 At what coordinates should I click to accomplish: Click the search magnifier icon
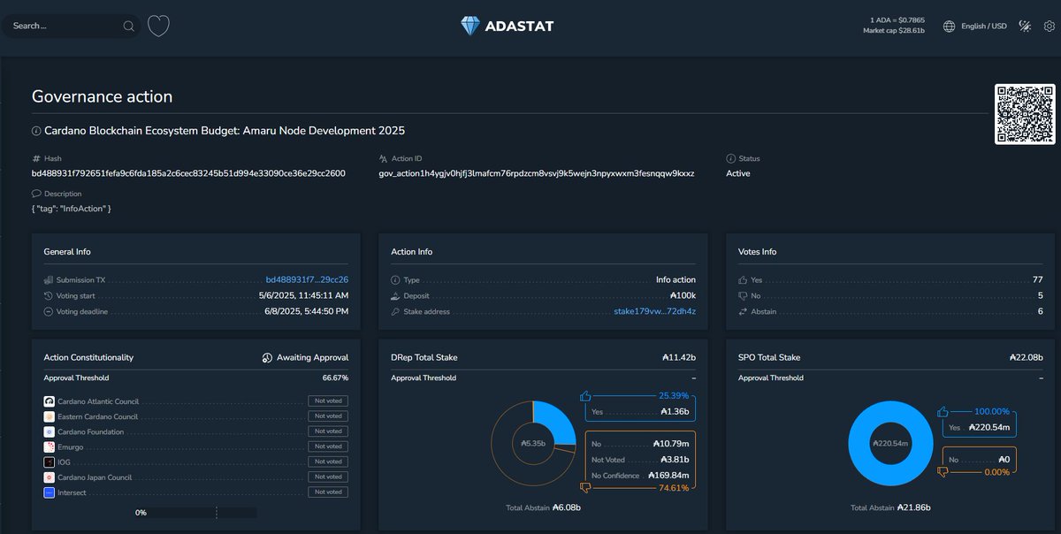[129, 26]
